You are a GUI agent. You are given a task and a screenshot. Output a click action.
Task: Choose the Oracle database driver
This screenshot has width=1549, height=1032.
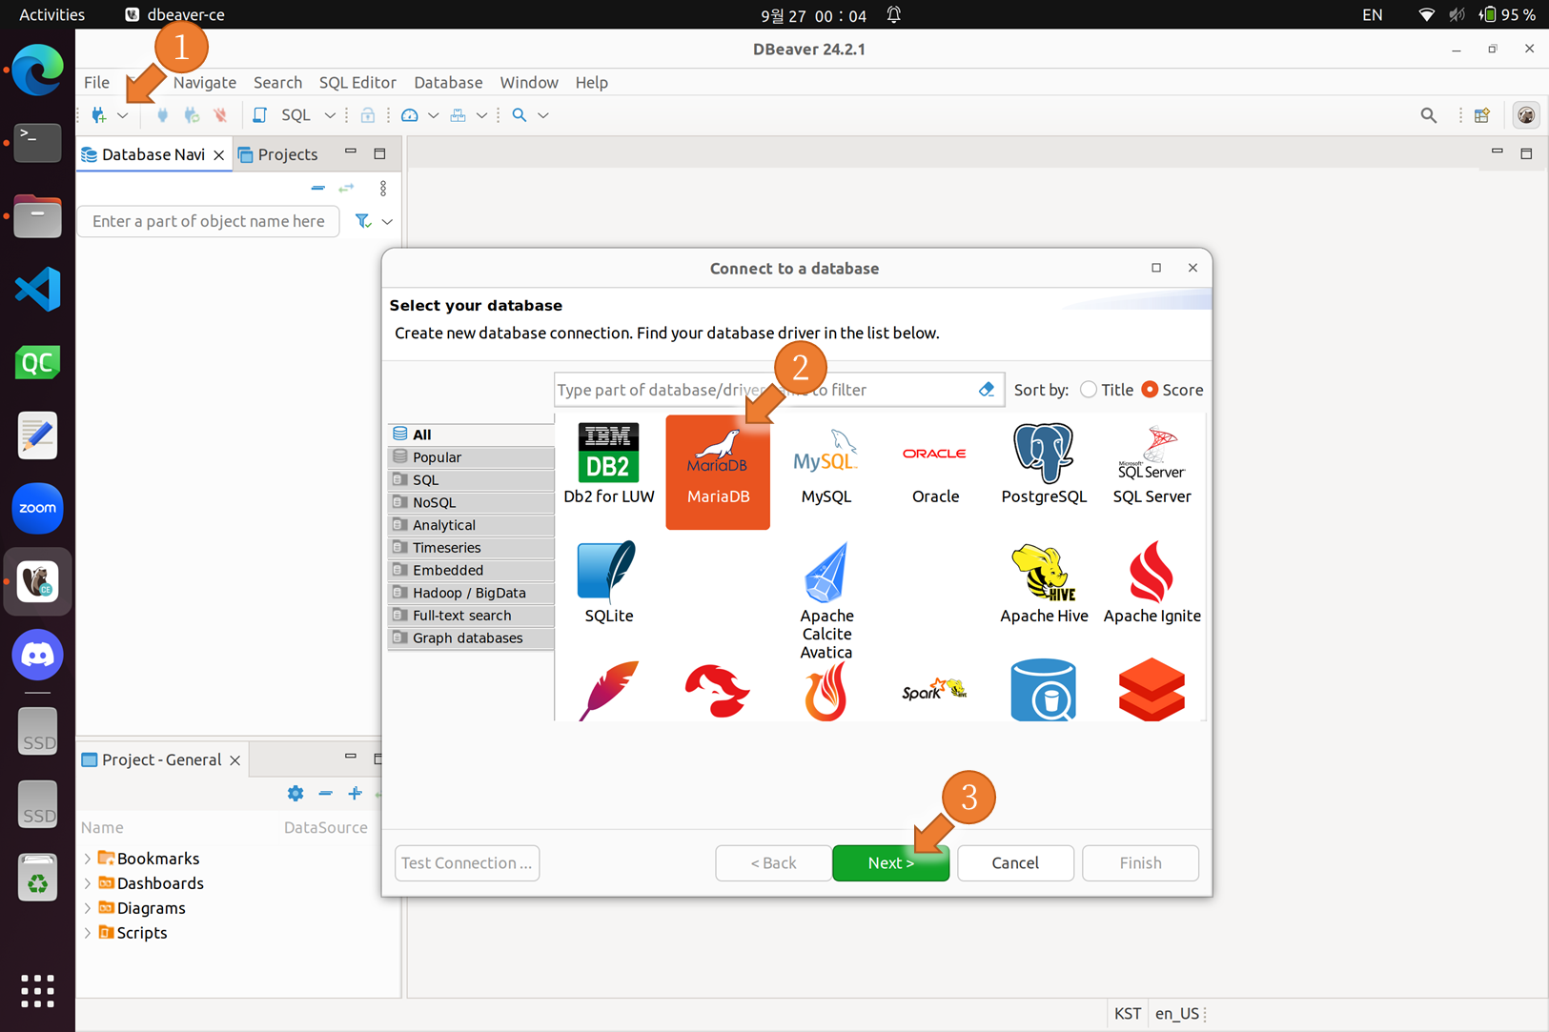(934, 463)
